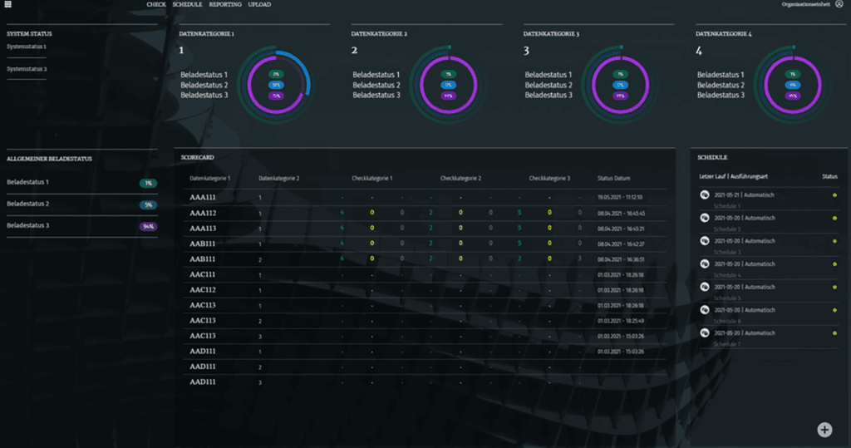Viewport: 851px width, 448px height.
Task: Open the user profile icon
Action: (839, 4)
